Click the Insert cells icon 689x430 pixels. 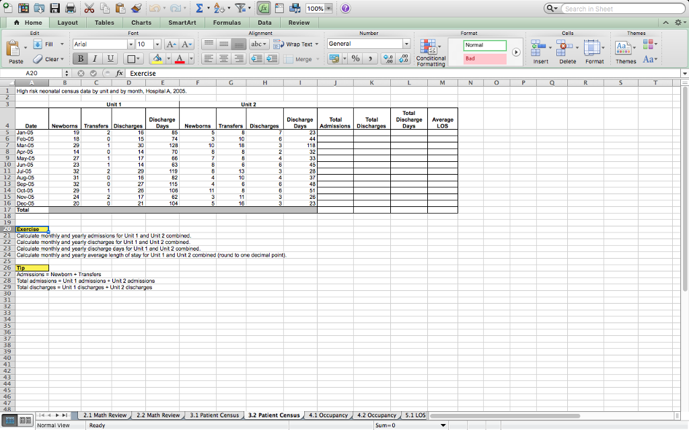[540, 48]
